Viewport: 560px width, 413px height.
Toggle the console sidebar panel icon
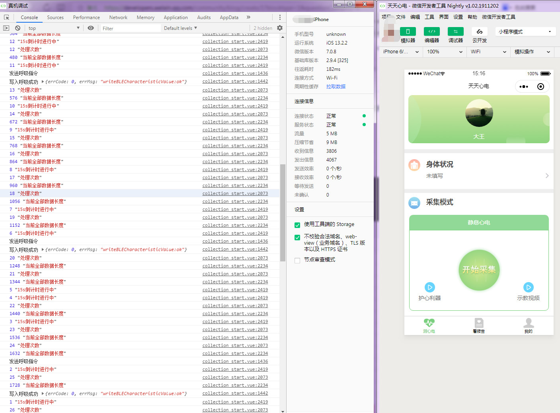(x=6, y=28)
